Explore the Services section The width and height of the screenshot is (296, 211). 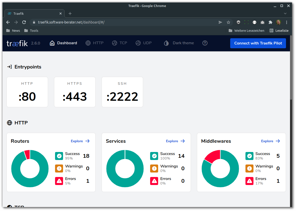[175, 141]
